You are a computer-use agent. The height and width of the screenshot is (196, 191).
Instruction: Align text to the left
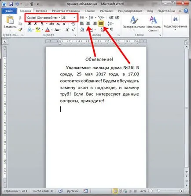(82, 24)
